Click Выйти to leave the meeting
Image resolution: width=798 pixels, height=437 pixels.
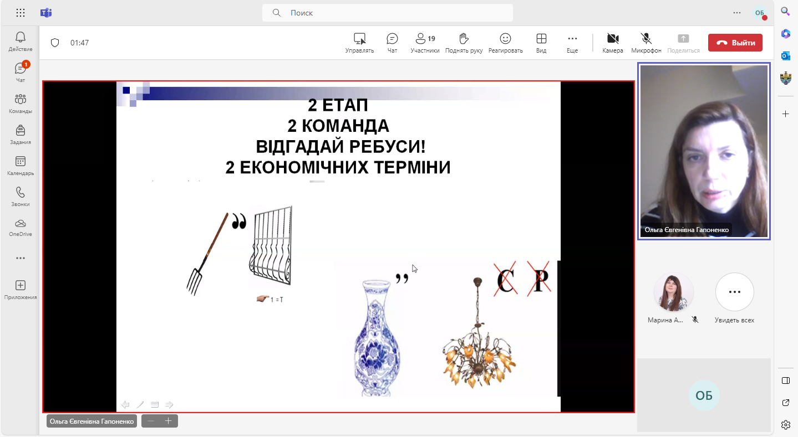pos(735,43)
